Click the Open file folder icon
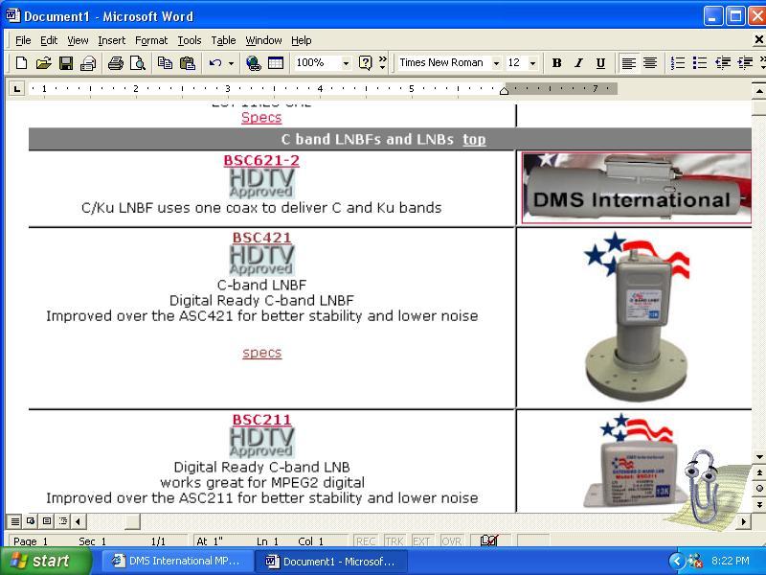766x575 pixels. [x=43, y=63]
